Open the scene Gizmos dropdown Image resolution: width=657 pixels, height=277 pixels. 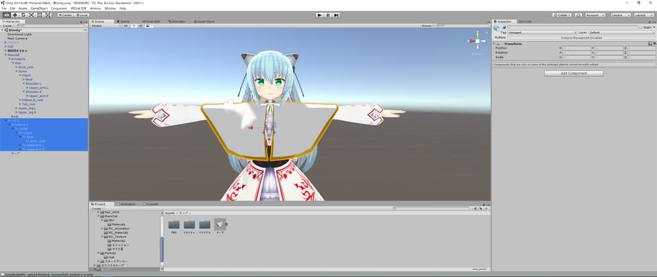coord(427,26)
